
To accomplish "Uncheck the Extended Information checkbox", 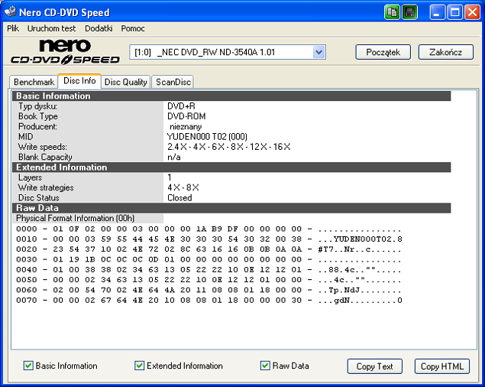I will tap(139, 366).
